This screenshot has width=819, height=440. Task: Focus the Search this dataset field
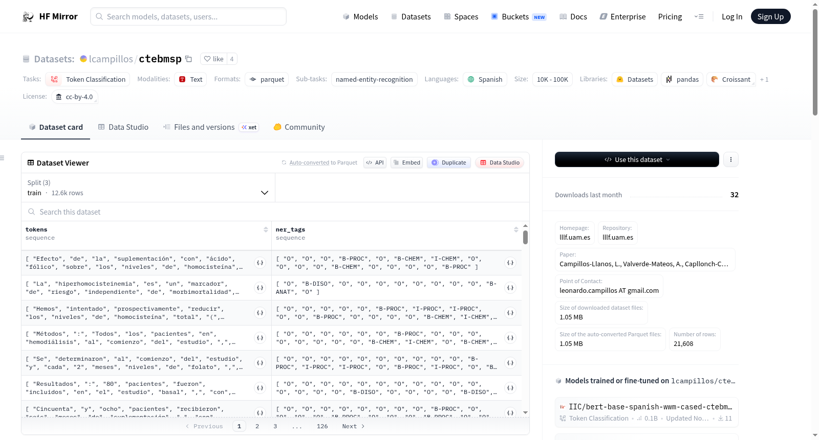(275, 212)
